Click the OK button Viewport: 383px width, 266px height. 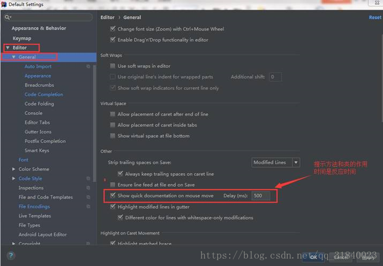313,257
